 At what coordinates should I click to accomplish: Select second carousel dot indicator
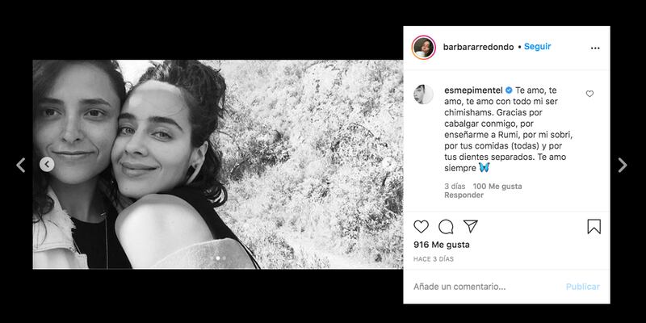224,258
